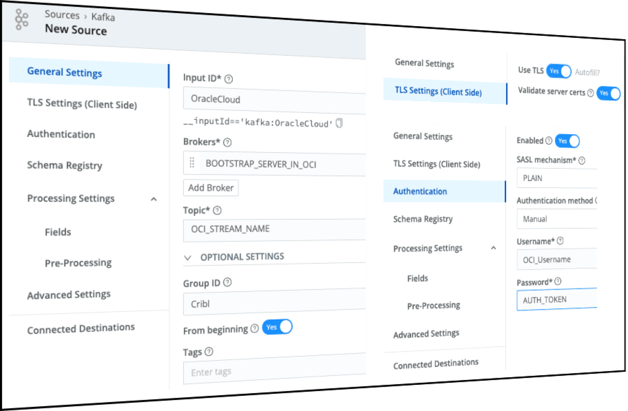628x411 pixels.
Task: Click the Tags help icon
Action: pyautogui.click(x=209, y=352)
